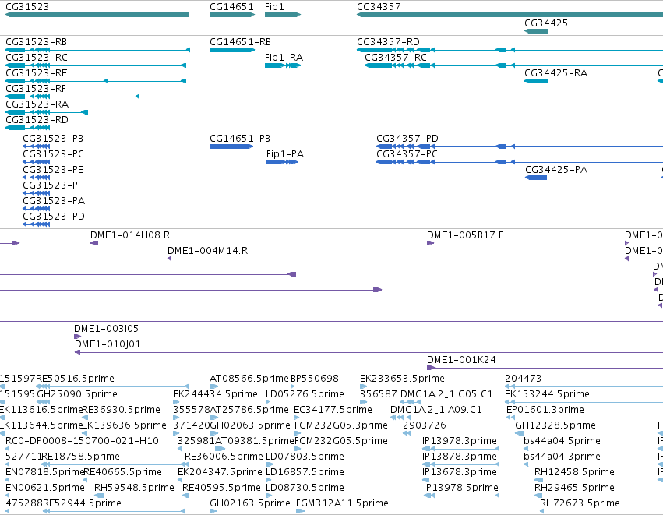Select transcript CG31523-RD
This screenshot has height=515, width=663.
pyautogui.click(x=27, y=128)
